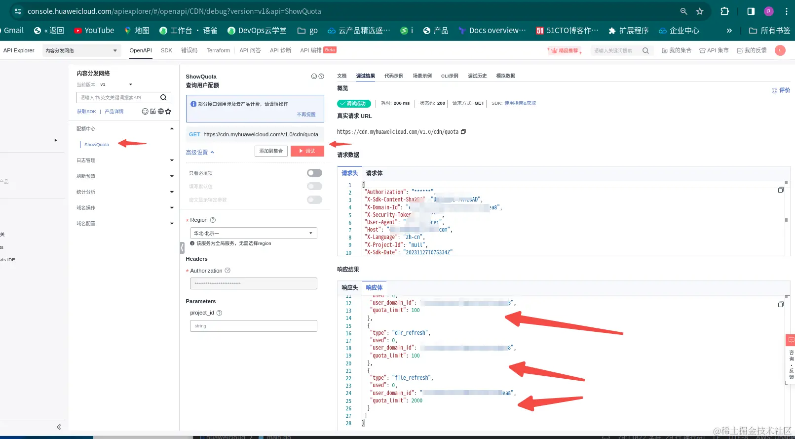The width and height of the screenshot is (795, 439).
Task: Open the '文档' documentation tab
Action: click(342, 76)
